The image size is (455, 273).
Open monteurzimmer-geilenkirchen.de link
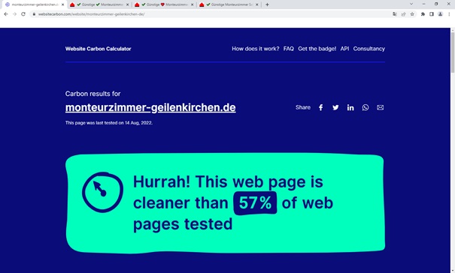(150, 107)
